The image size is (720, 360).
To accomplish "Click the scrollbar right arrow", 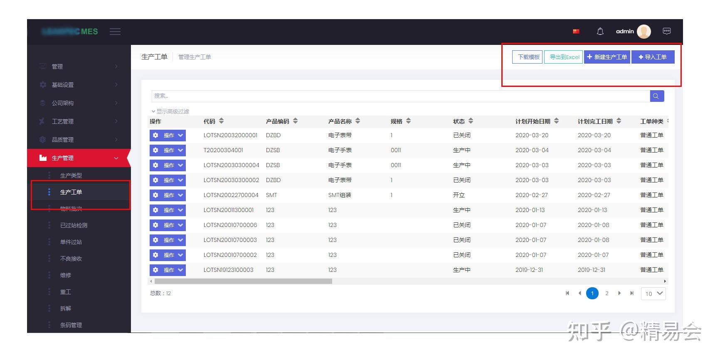I will 665,281.
